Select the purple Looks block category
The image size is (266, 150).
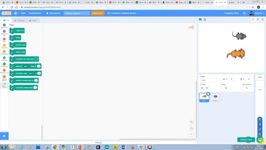pos(4,32)
